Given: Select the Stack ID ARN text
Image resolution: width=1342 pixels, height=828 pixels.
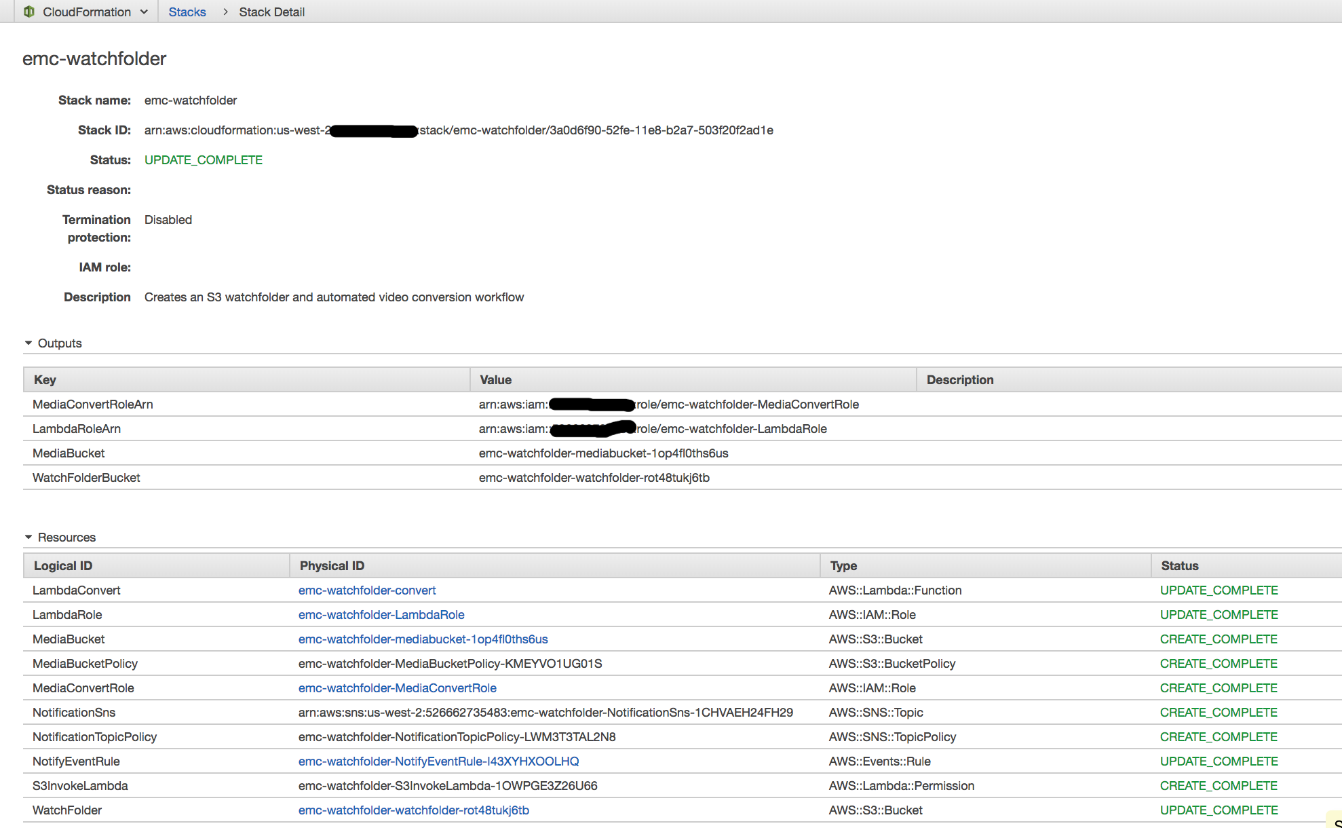Looking at the screenshot, I should click(459, 130).
